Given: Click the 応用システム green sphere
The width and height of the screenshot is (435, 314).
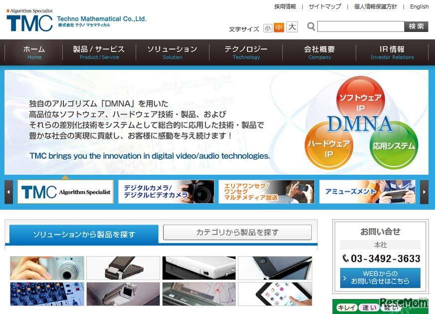Looking at the screenshot, I should tap(394, 145).
